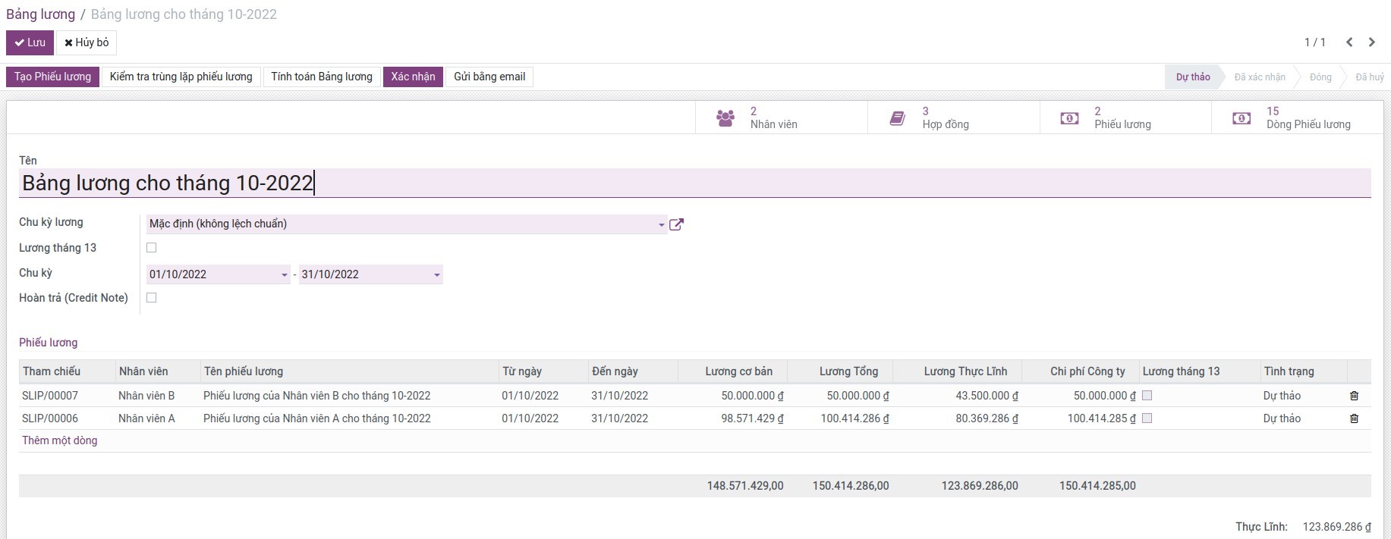The width and height of the screenshot is (1391, 539).
Task: Open the Hợp đồng contracts book icon
Action: [897, 118]
